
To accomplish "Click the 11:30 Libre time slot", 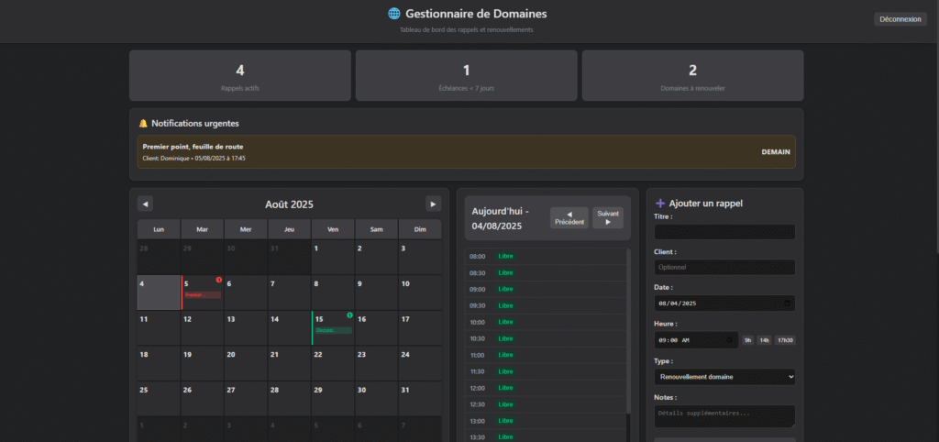I will click(546, 372).
